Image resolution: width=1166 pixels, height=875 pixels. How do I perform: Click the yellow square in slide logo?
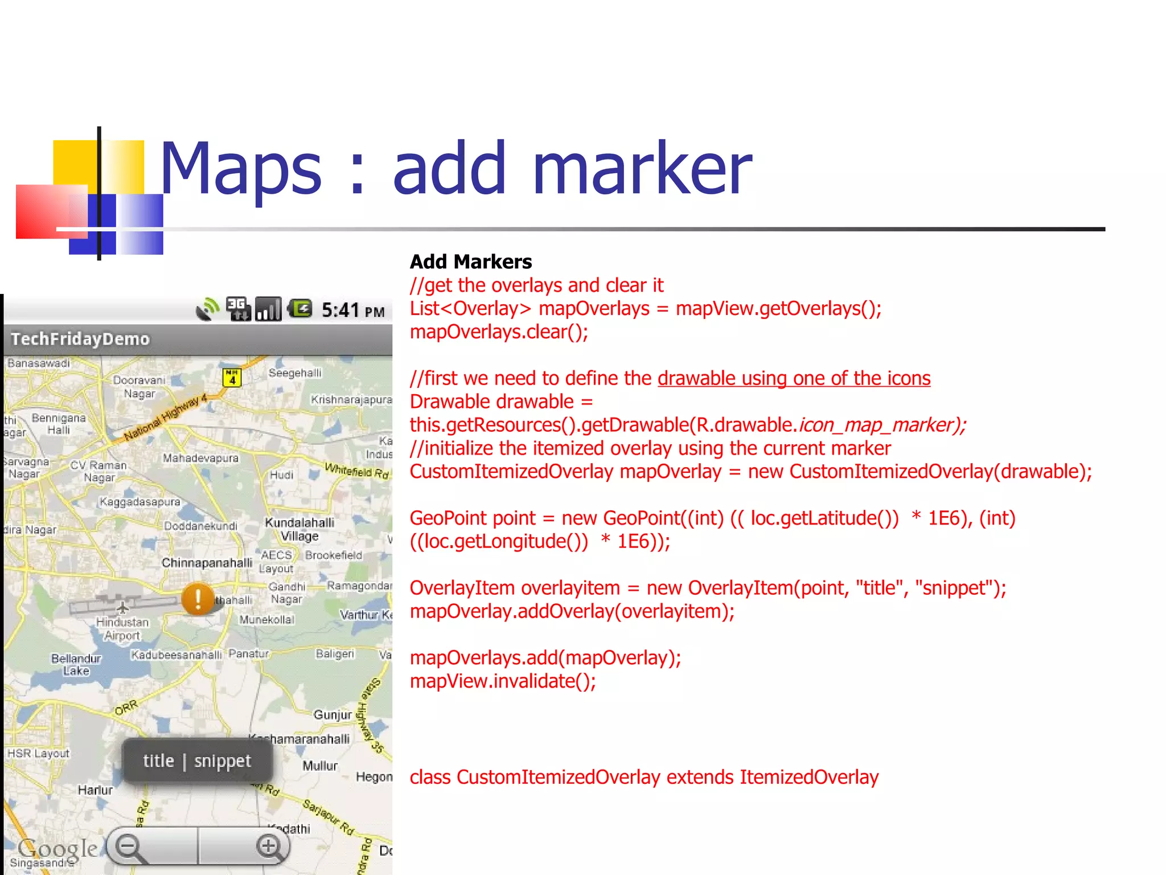coord(75,162)
